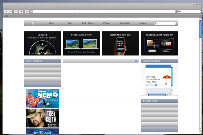Open the browser search magnifier menu
Viewport: 203px width, 135px height.
point(179,11)
